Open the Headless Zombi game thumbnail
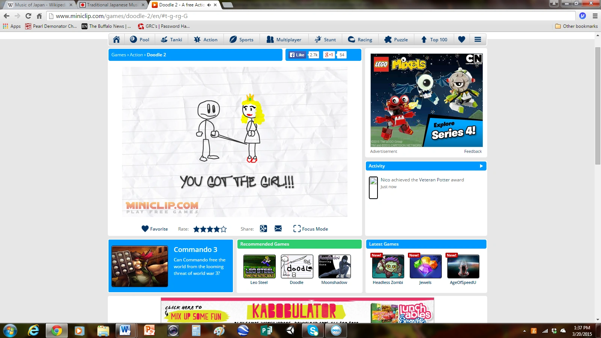Image resolution: width=601 pixels, height=338 pixels. coord(388,267)
